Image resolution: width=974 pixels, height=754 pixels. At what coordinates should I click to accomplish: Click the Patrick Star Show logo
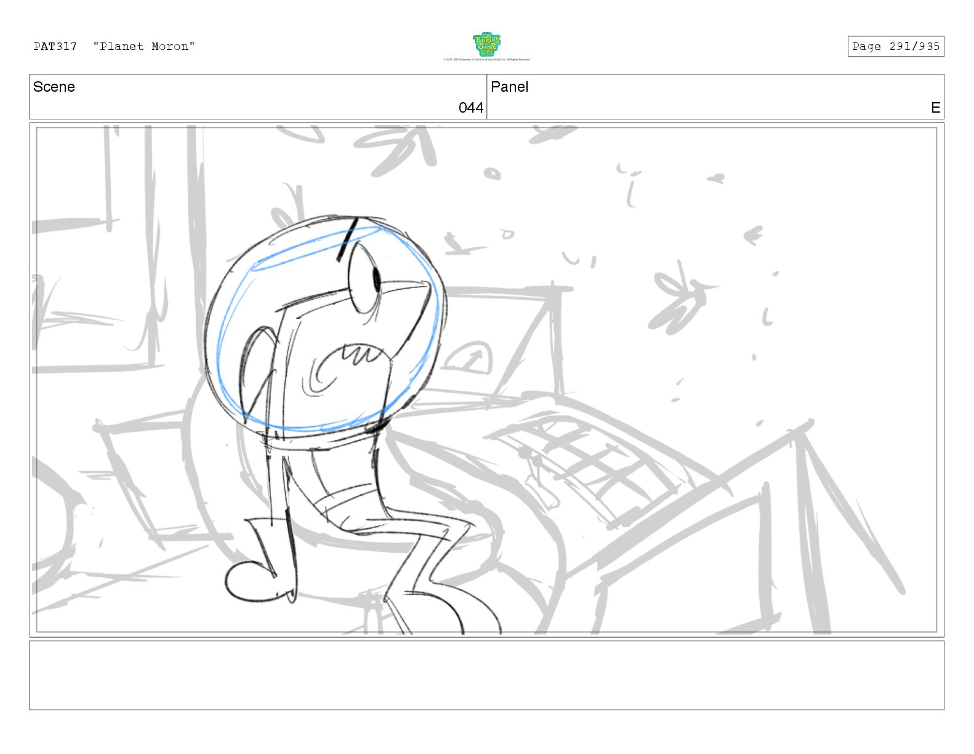[x=486, y=44]
